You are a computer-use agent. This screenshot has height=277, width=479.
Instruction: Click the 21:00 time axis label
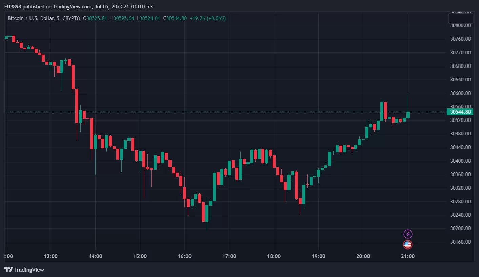407,256
